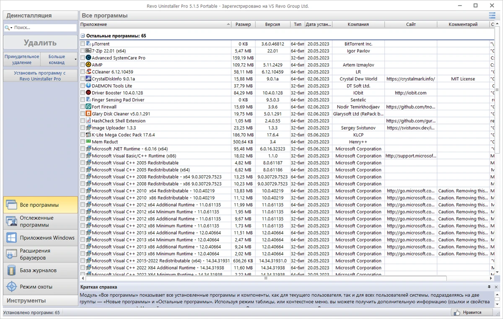Screen dimensions: 503x319
Task: Click the DAEMON Tools Lite icon
Action: (x=88, y=86)
